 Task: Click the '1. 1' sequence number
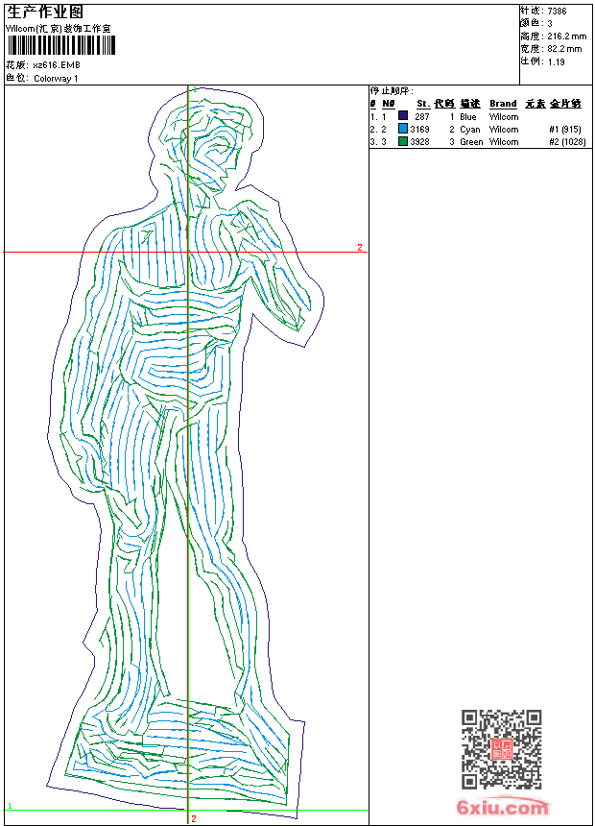378,116
